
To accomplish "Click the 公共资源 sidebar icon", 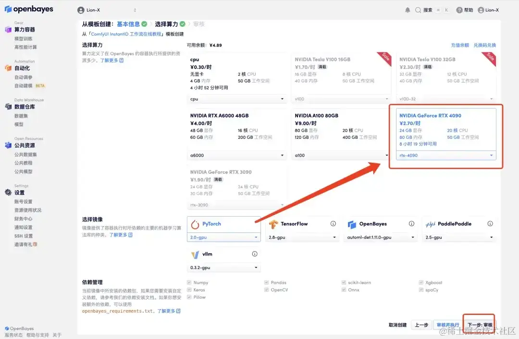I will tap(8, 145).
